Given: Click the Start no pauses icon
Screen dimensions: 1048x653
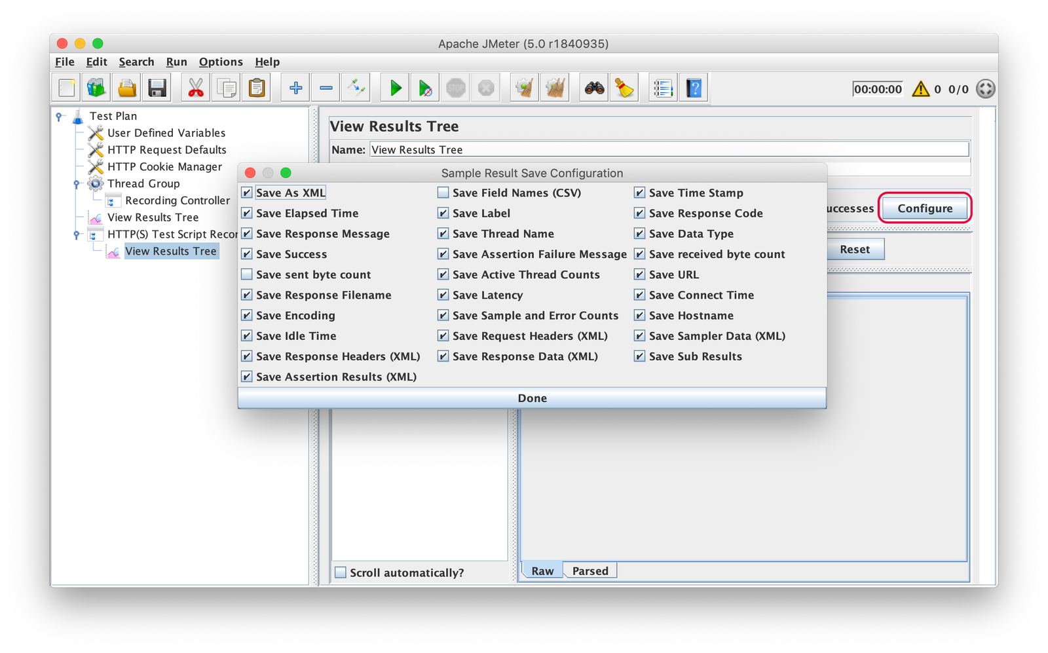Looking at the screenshot, I should 425,88.
